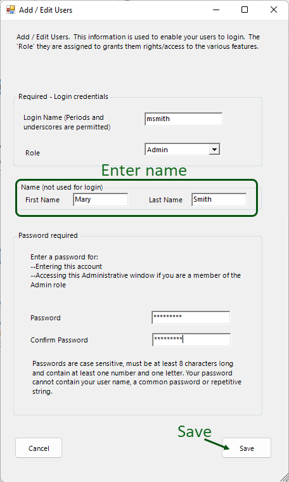Screen dimensions: 289x482
Task: Close the Add / Edit Users window
Action: click(274, 10)
